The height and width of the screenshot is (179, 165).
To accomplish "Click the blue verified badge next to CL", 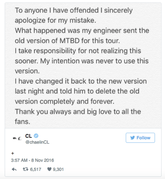I will click(x=36, y=136).
